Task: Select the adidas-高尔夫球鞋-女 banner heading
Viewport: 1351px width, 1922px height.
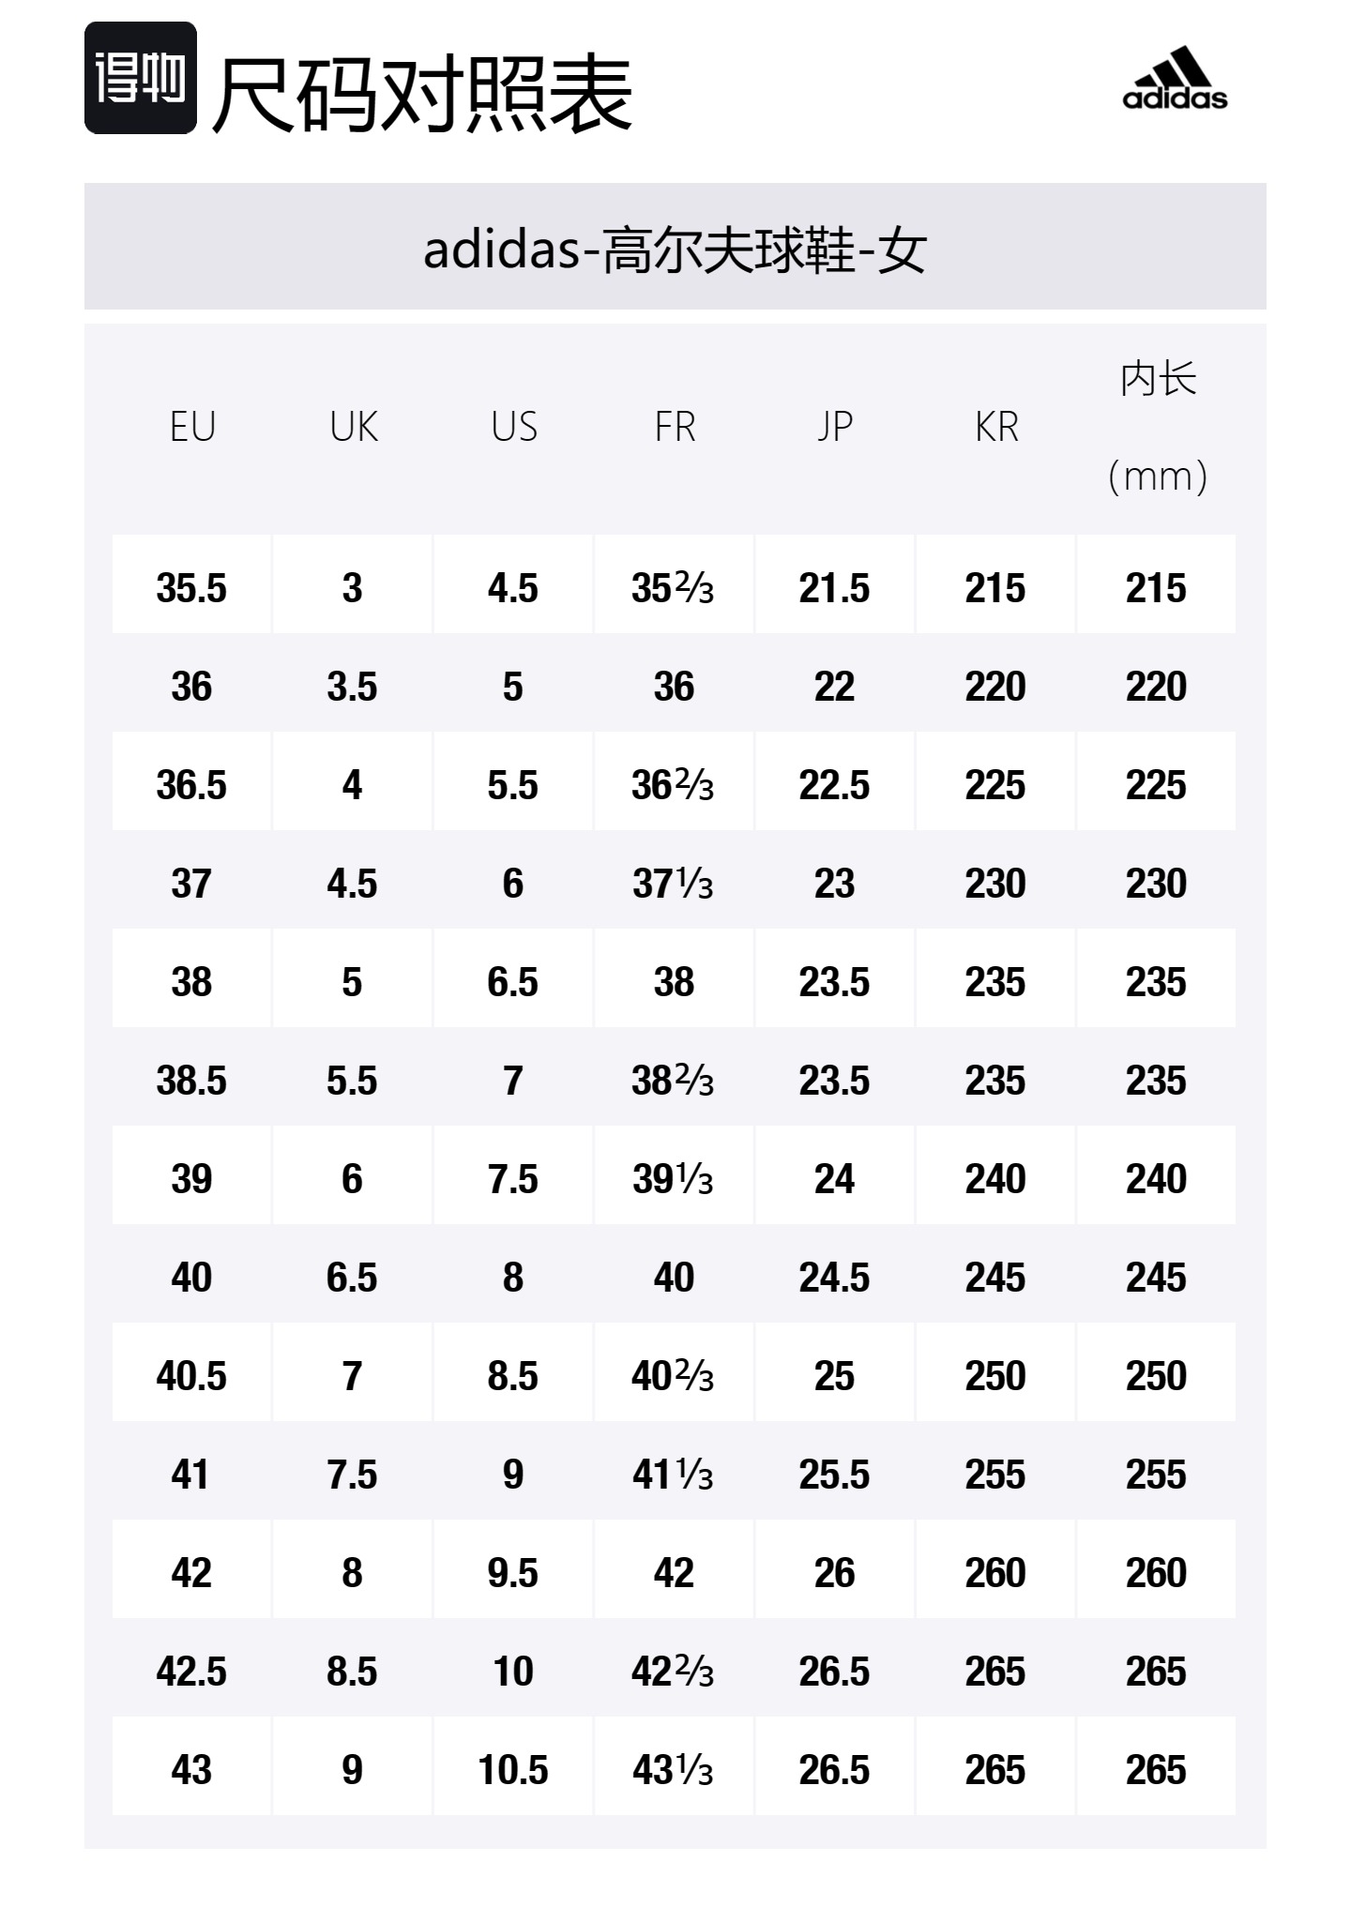Action: 675,250
